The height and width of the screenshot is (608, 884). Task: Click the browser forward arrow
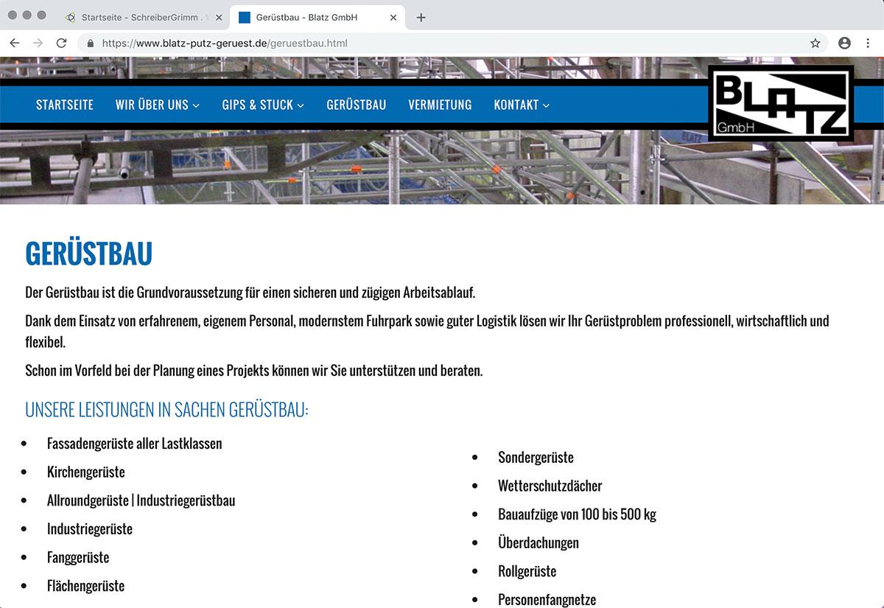pyautogui.click(x=38, y=43)
